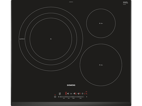Tap the boost 'b' key
This screenshot has height=106, width=142.
[87, 97]
